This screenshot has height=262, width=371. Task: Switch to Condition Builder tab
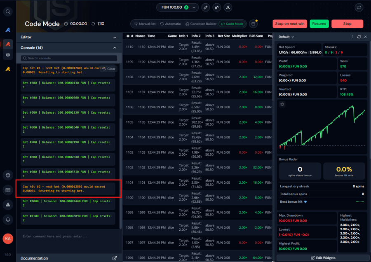[x=201, y=23]
